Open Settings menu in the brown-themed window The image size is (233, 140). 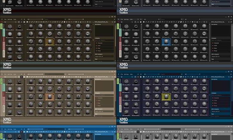[10, 19]
